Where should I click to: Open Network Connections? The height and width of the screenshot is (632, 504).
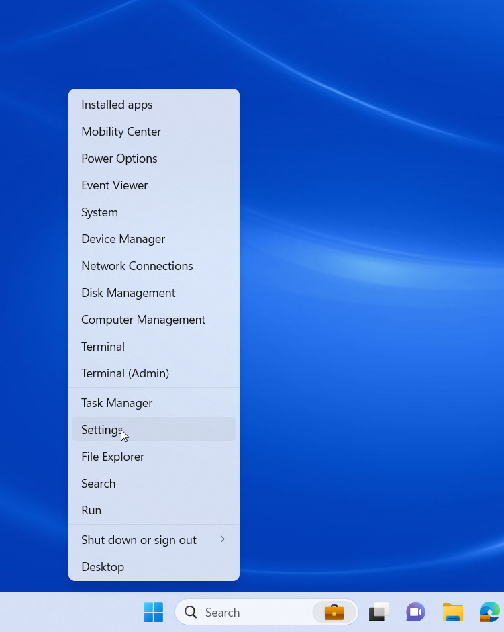[x=137, y=266]
